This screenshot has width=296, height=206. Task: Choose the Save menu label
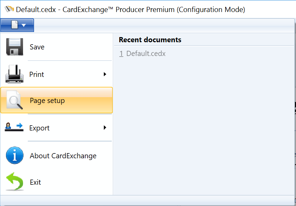(x=37, y=47)
